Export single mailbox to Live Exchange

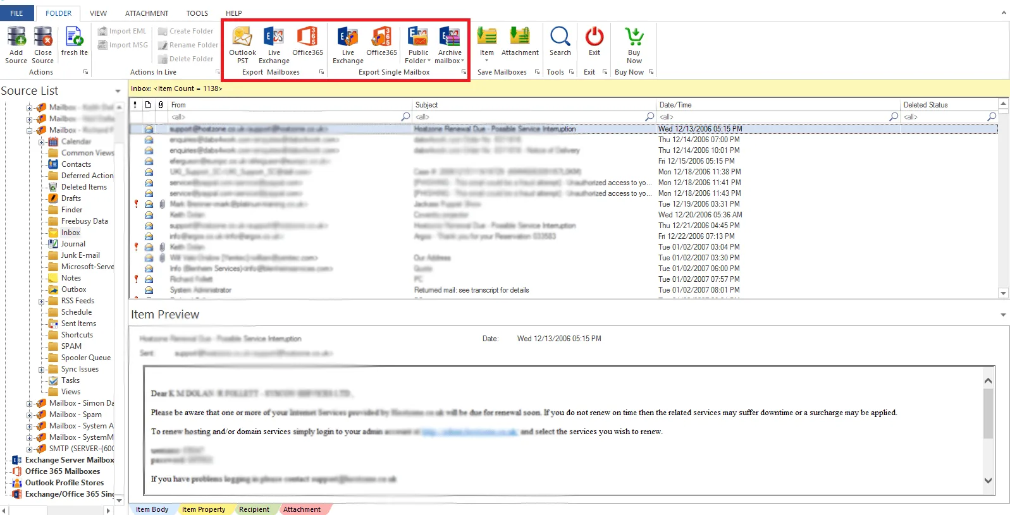[348, 45]
